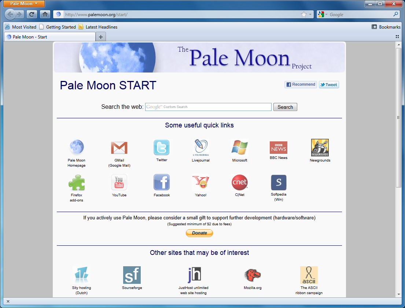Go back with the Back arrow button

point(10,14)
